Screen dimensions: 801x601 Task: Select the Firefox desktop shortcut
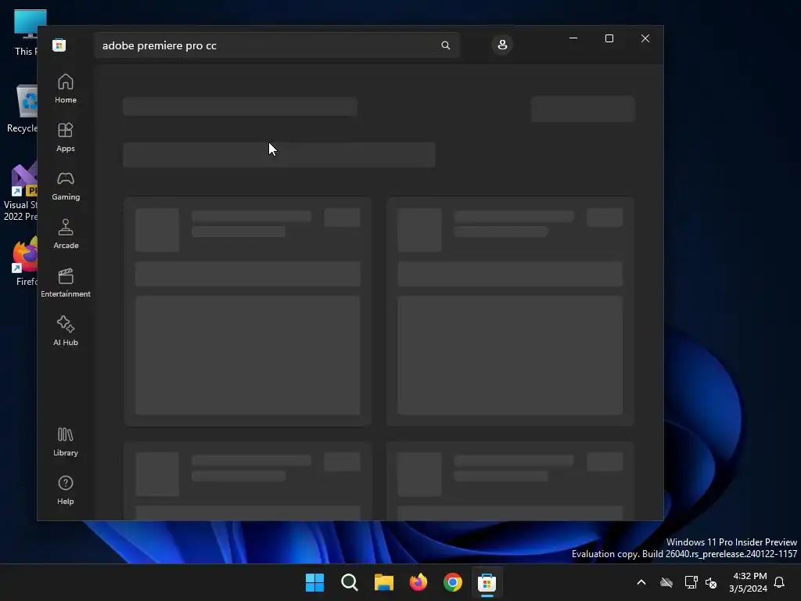click(x=26, y=261)
